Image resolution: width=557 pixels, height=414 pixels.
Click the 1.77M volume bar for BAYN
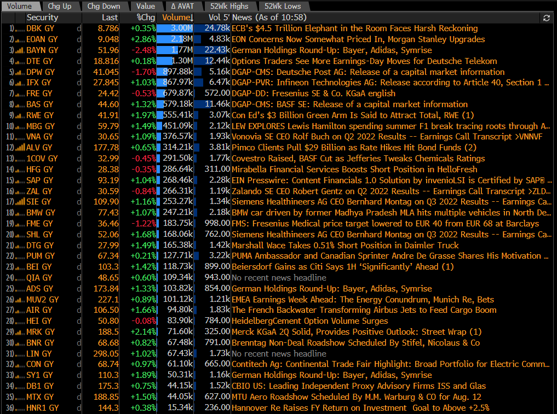point(175,50)
